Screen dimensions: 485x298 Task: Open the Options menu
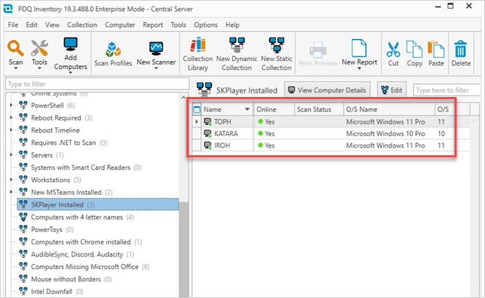(x=206, y=25)
